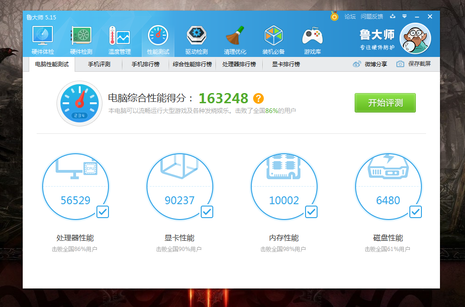Click the orange question mark help icon

tap(258, 98)
